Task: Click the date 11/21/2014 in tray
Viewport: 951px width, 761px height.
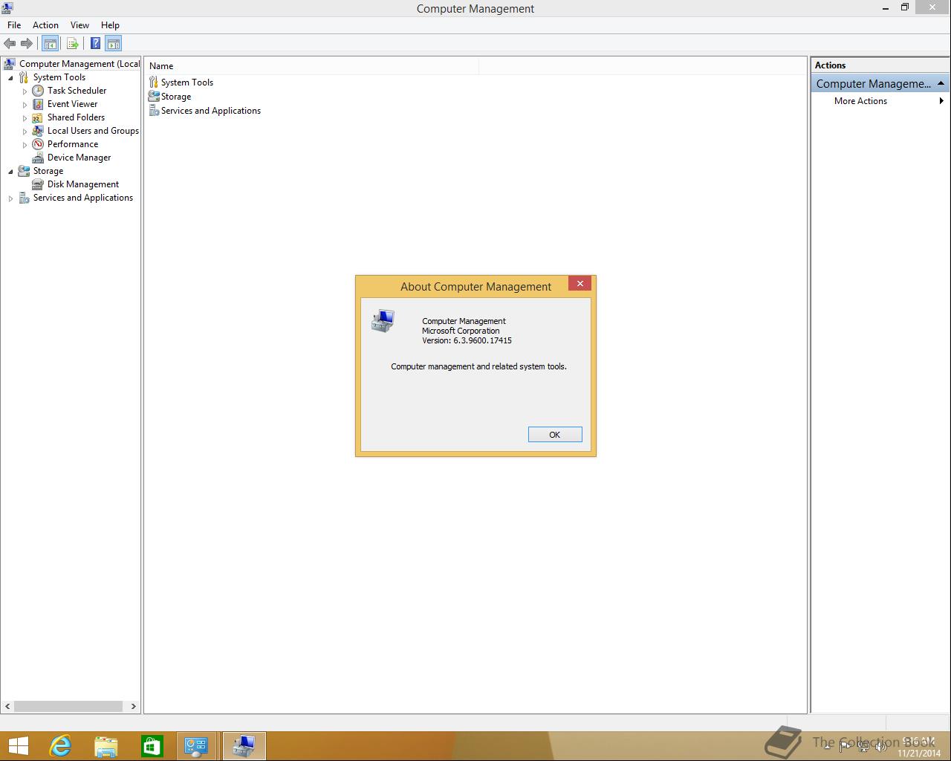Action: coord(918,753)
